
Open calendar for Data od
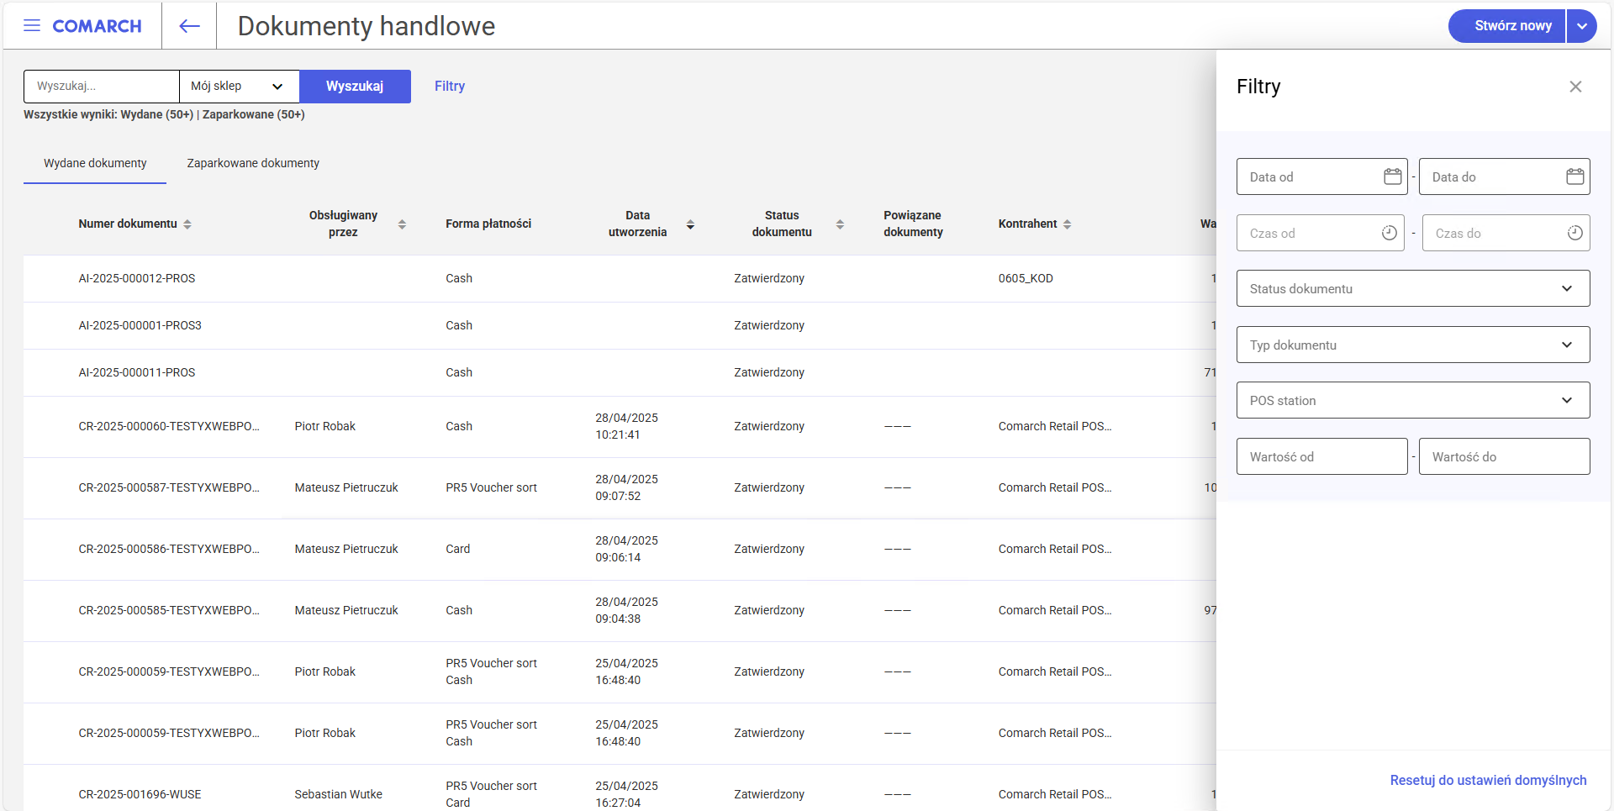(x=1392, y=176)
